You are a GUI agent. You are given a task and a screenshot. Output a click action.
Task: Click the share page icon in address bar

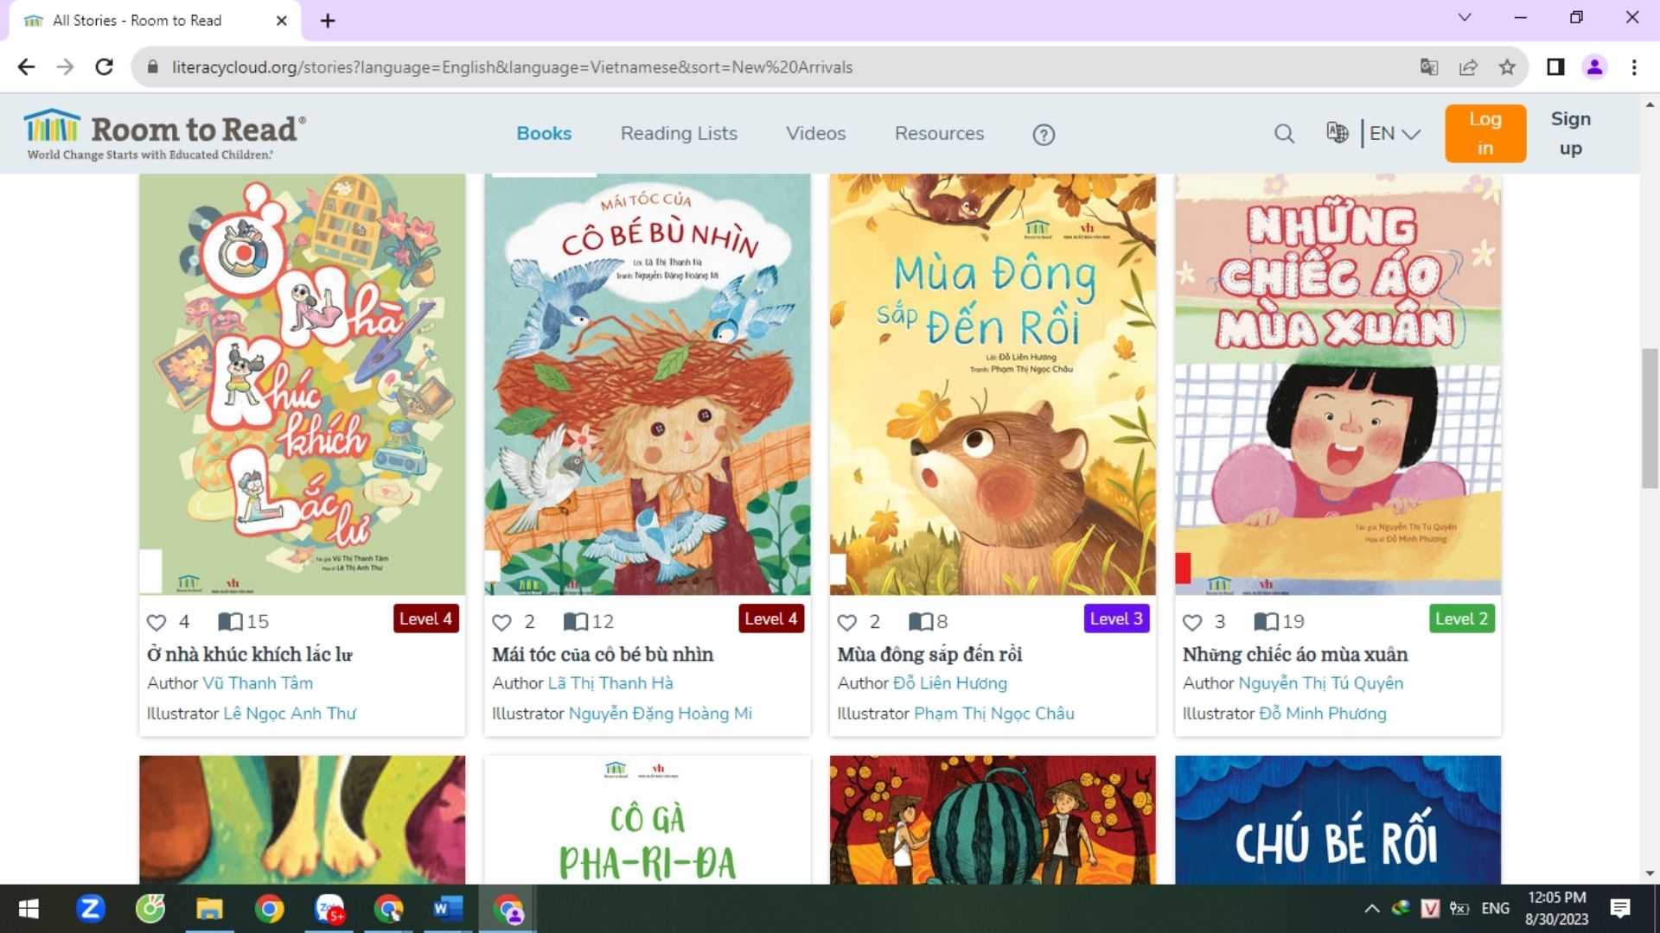1468,67
